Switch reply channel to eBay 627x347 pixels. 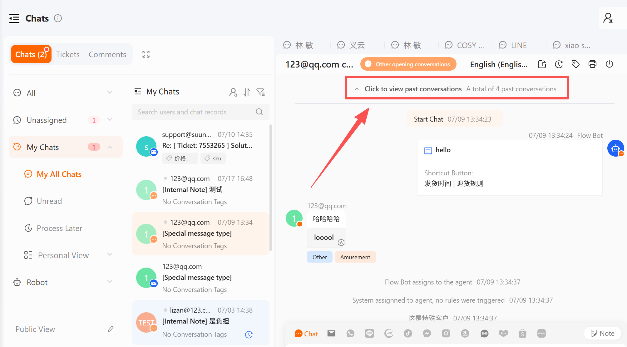pos(541,334)
